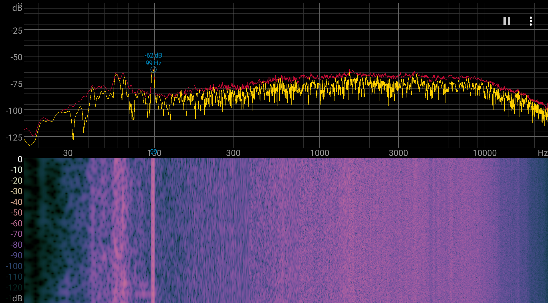The height and width of the screenshot is (303, 548).
Task: Click the spectrogram color scale value -60
Action: (16, 223)
